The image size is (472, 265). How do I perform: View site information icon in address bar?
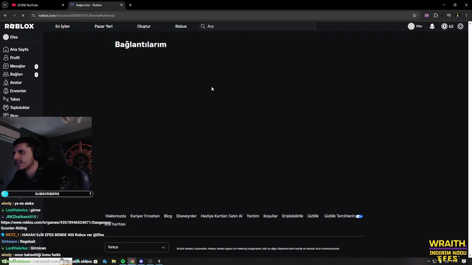coord(34,15)
